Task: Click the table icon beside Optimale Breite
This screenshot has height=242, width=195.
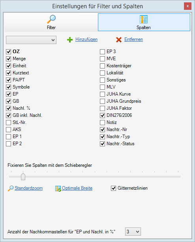Action: point(58,188)
